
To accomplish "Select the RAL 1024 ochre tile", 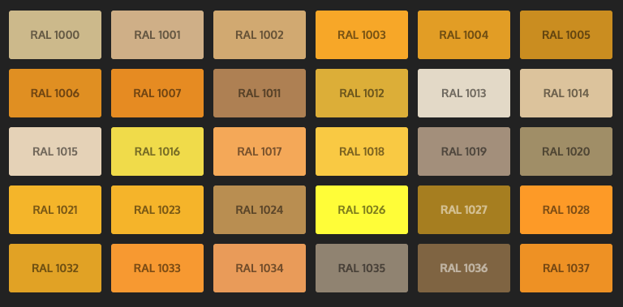I will pos(260,210).
